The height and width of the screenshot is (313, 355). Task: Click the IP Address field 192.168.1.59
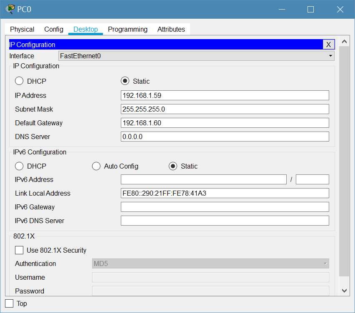tap(225, 95)
